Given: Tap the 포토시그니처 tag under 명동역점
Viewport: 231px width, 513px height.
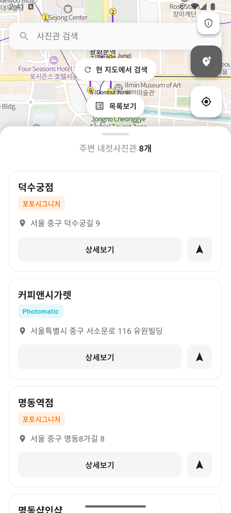Looking at the screenshot, I should [42, 419].
